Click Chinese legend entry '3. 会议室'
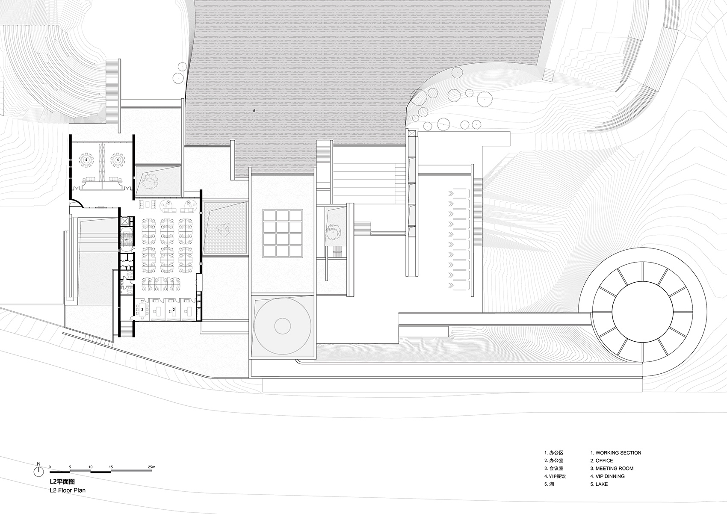 point(554,468)
